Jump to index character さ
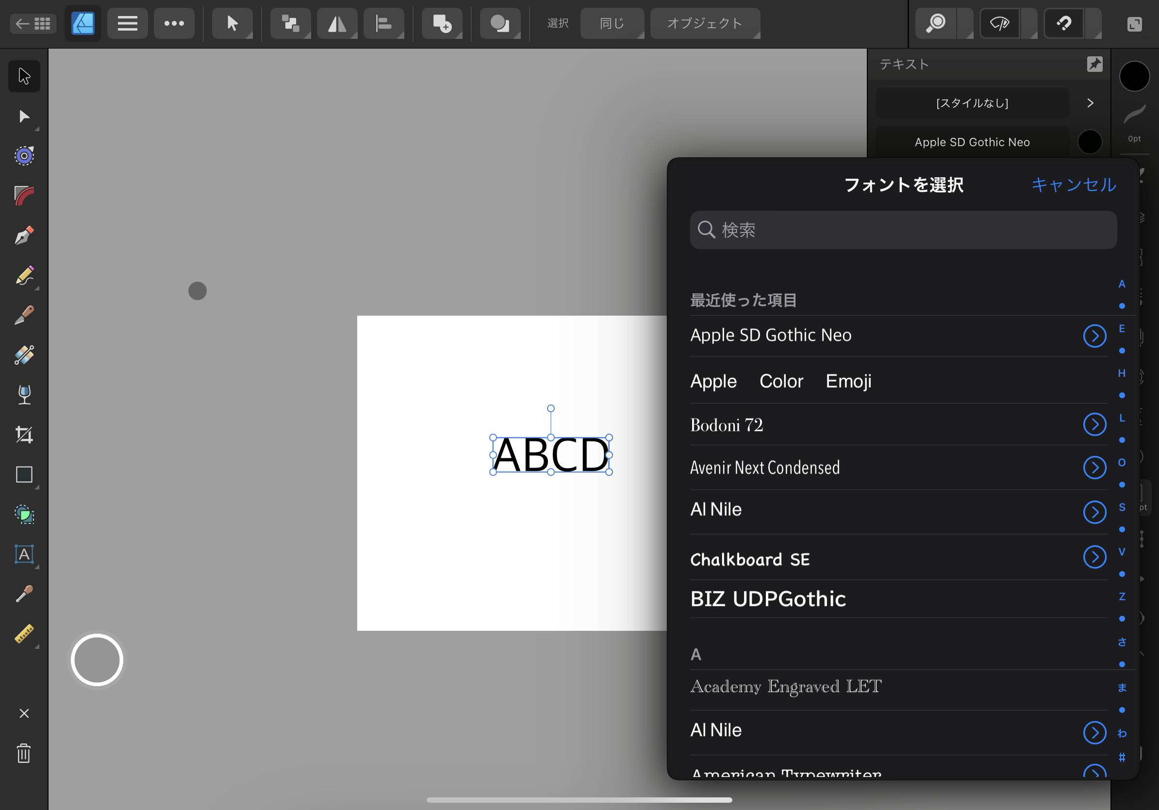Image resolution: width=1159 pixels, height=810 pixels. pyautogui.click(x=1122, y=642)
